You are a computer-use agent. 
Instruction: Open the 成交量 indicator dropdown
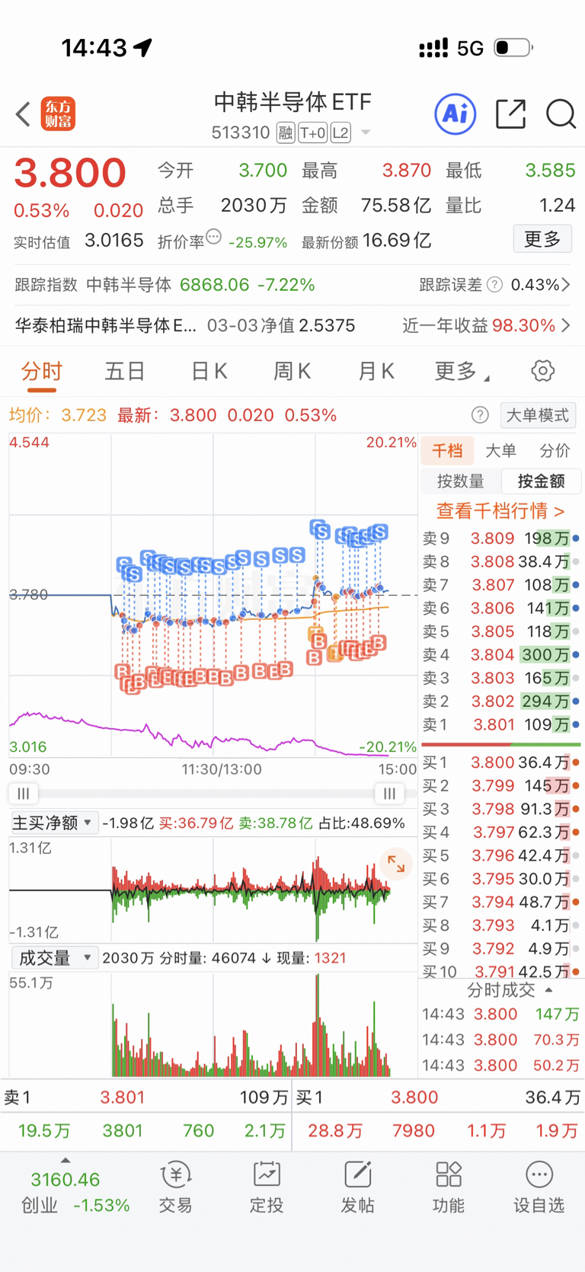[53, 957]
